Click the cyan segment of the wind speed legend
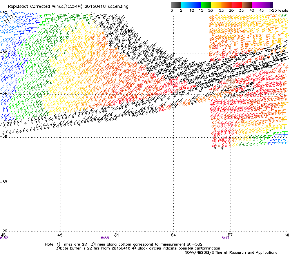Viewport: 290px width, 255px height. (186, 5)
